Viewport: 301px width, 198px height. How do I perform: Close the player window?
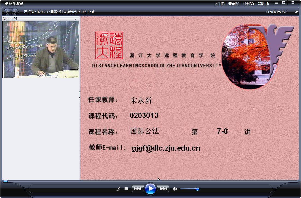tap(293, 3)
